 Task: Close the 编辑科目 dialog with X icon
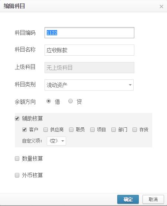pos(161,6)
